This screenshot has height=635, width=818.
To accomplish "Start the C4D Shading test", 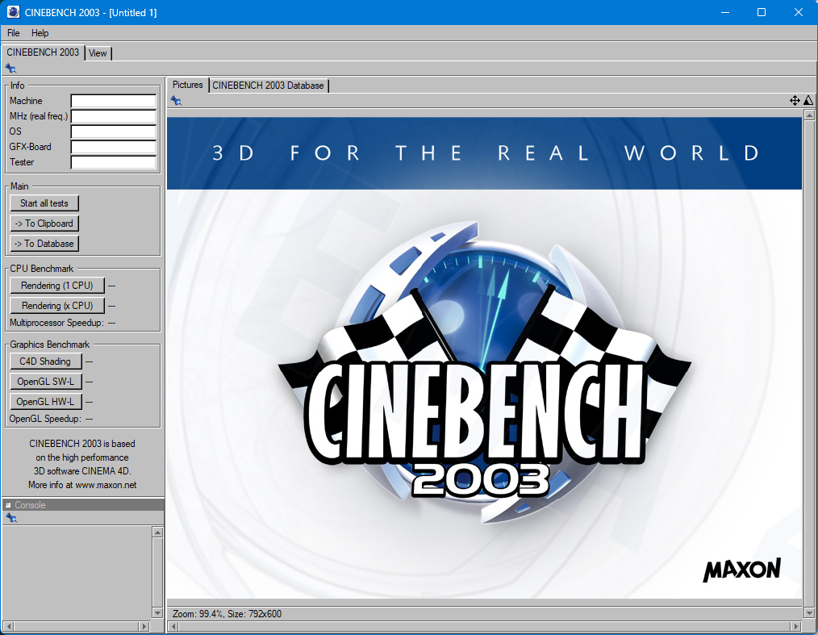I will pyautogui.click(x=45, y=361).
